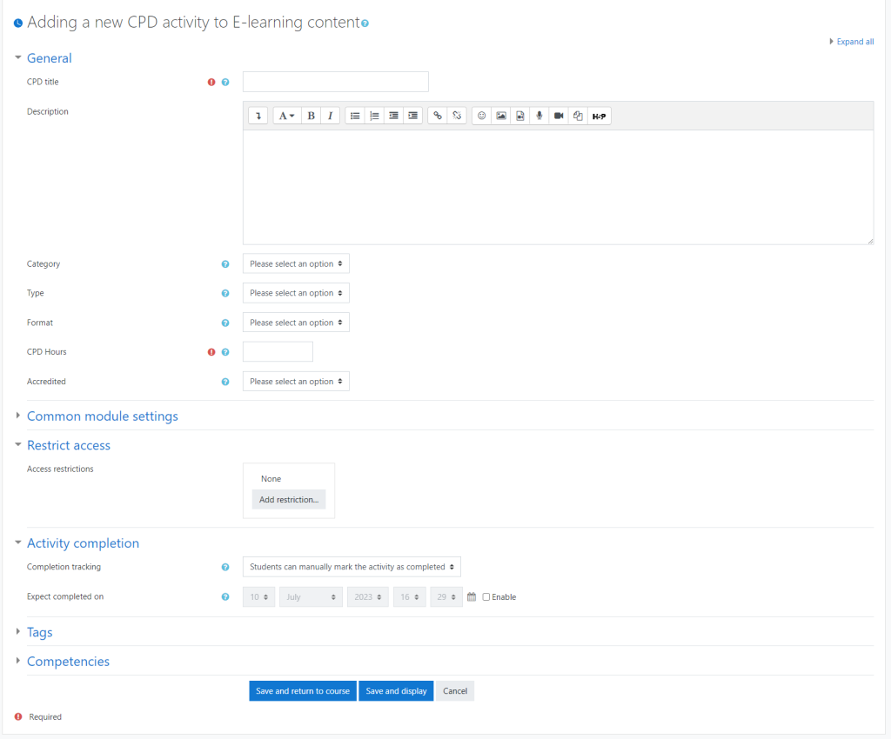Screen dimensions: 891x739
Task: Open help icon next to Category
Action: (x=225, y=264)
